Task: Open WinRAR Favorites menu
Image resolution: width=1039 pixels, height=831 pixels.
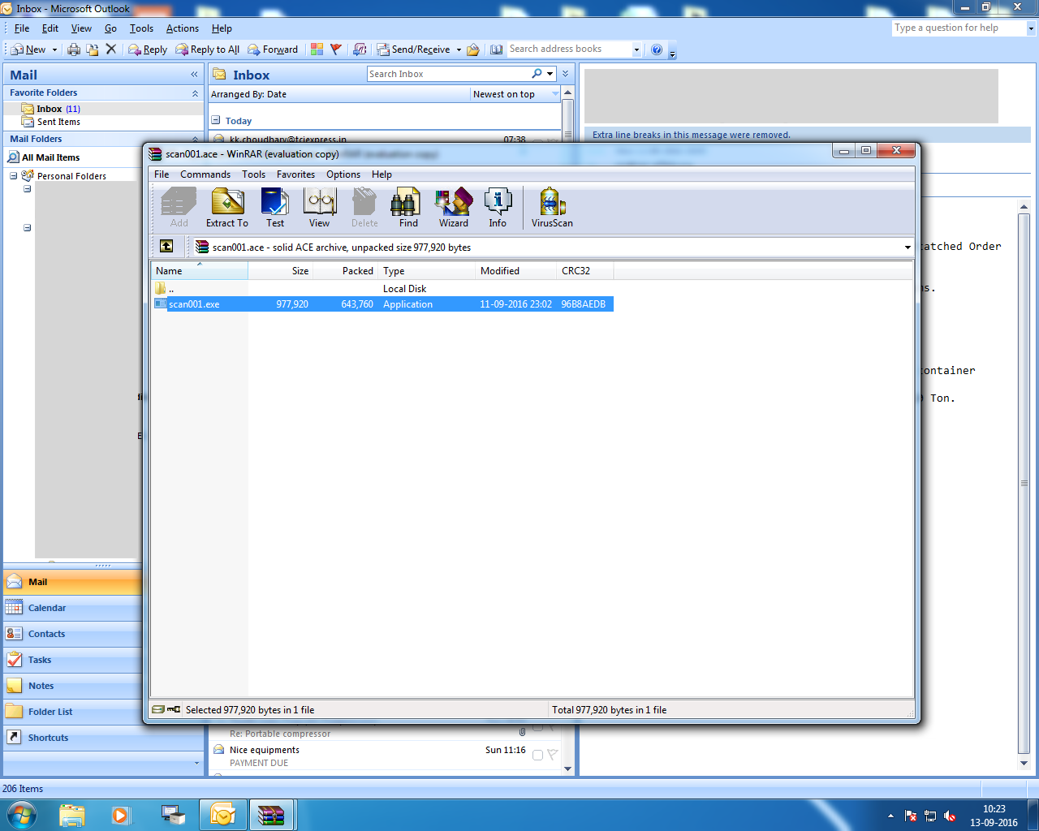Action: tap(295, 174)
